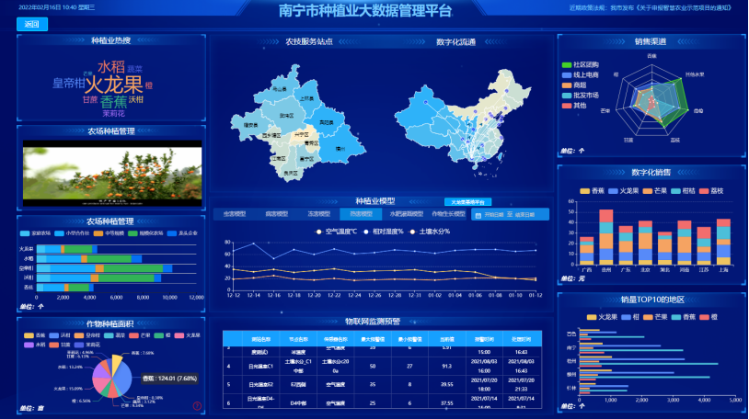This screenshot has height=419, width=749.
Task: Click the red help icon near pie chart
Action: coord(197,406)
